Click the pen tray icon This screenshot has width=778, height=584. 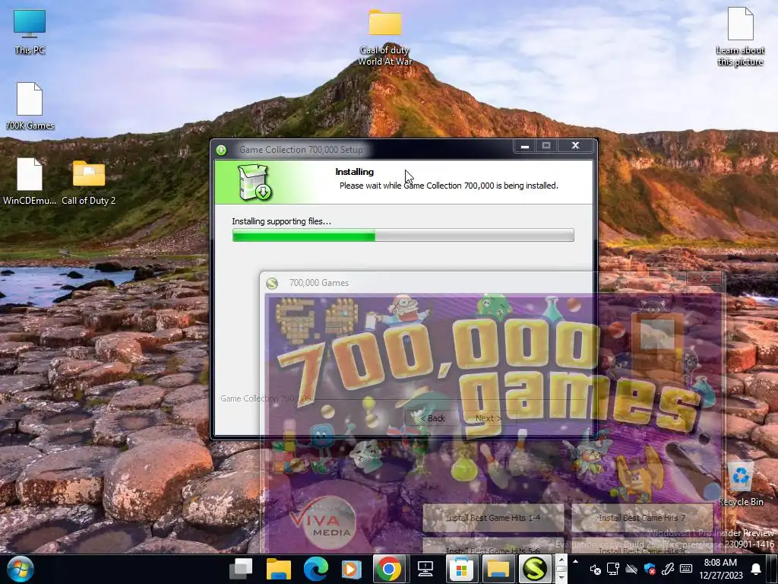pyautogui.click(x=668, y=569)
